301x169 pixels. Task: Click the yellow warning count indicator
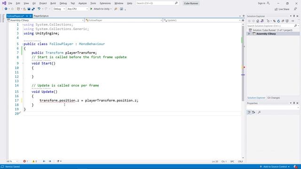tap(35, 161)
